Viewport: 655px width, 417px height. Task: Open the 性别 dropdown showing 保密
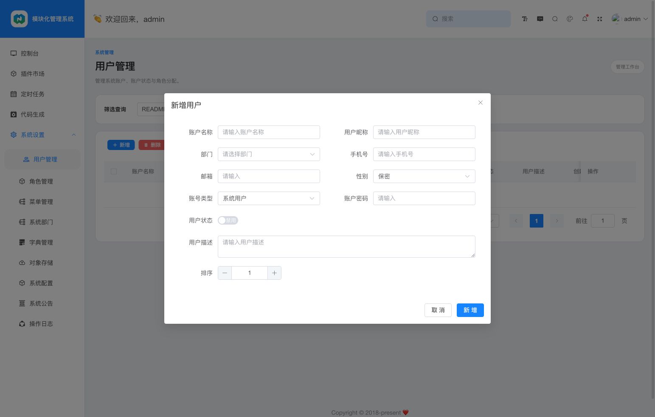coord(424,176)
